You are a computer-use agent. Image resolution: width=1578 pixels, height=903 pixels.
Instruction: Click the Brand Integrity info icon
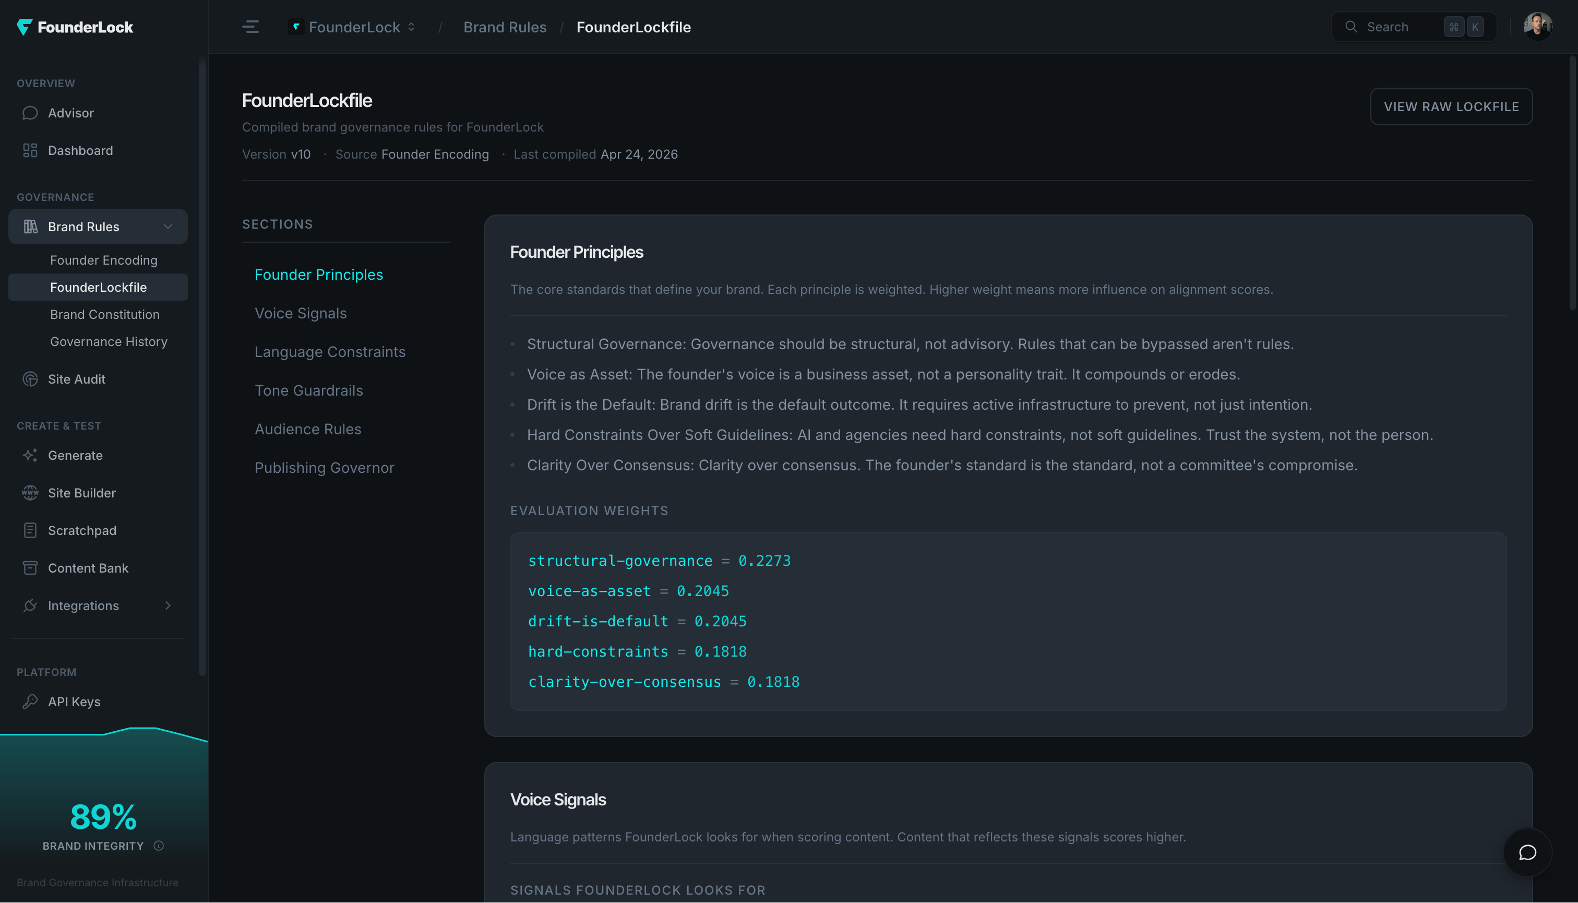click(x=159, y=846)
